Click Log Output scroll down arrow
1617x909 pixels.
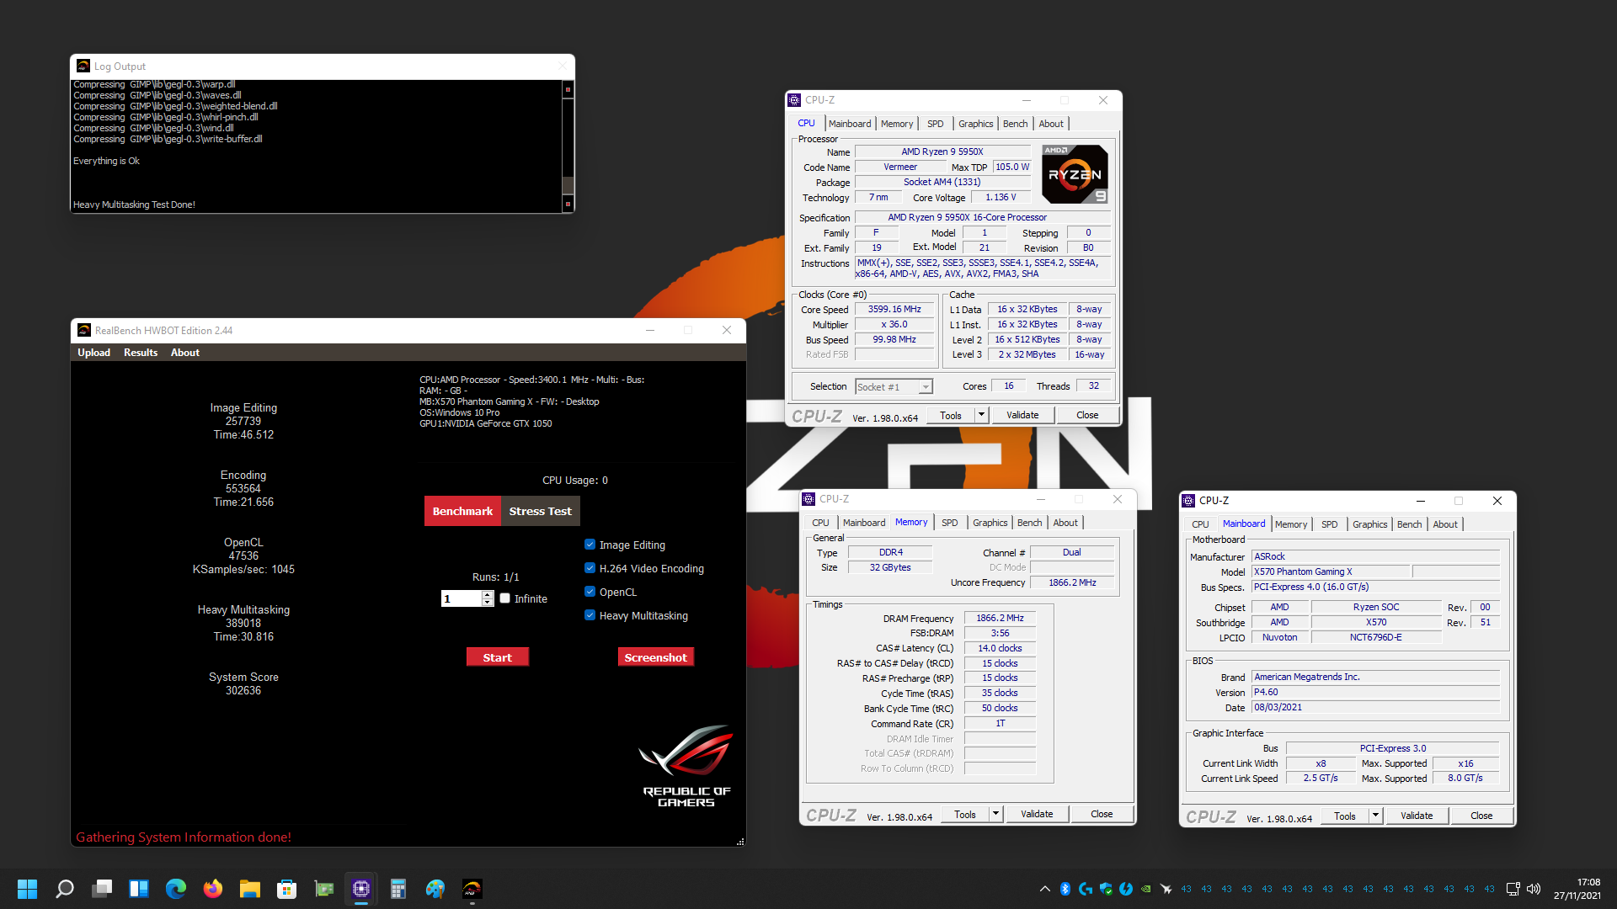click(x=568, y=204)
